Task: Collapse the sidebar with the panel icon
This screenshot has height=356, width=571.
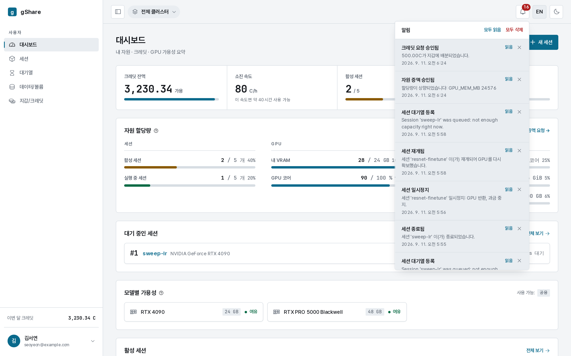Action: (x=118, y=12)
